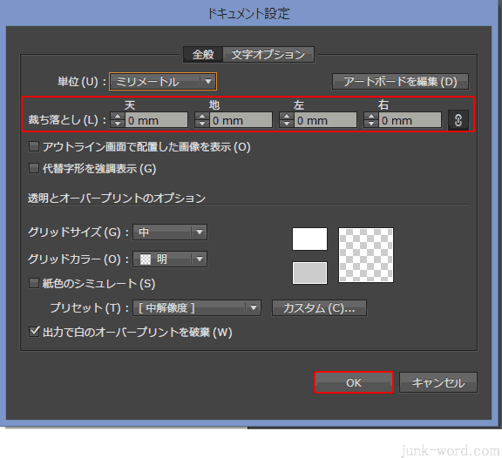
Task: Open the グリッドカラー dropdown
Action: point(170,259)
